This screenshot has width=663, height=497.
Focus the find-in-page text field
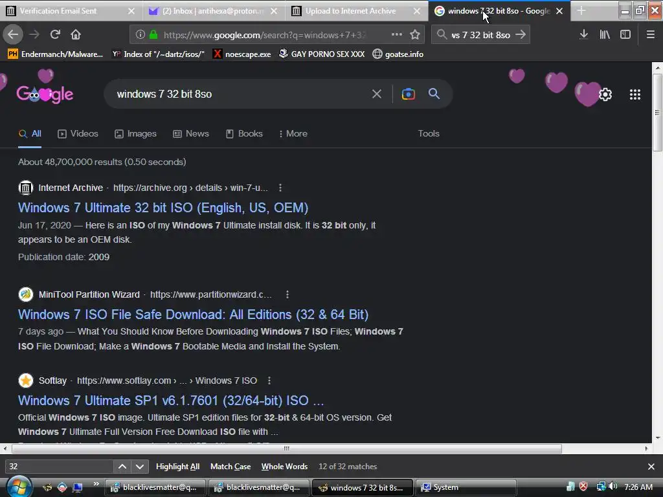pyautogui.click(x=59, y=467)
